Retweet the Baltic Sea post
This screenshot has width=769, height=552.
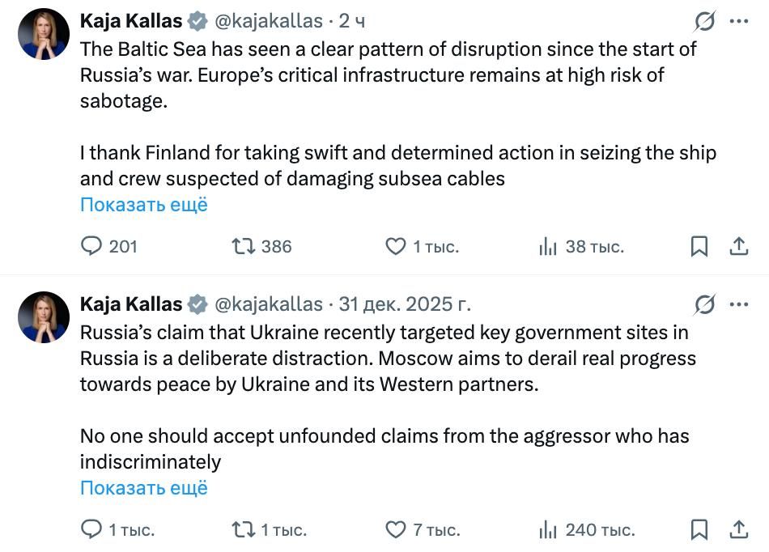(x=244, y=246)
